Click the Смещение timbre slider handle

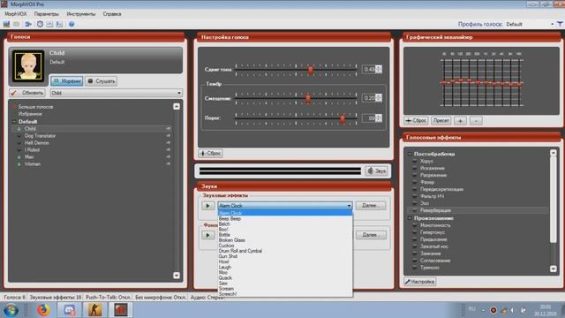click(x=308, y=98)
